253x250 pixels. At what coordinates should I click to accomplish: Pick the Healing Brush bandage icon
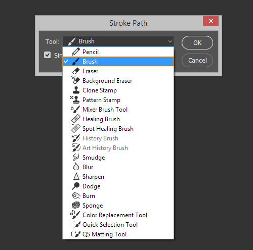[76, 119]
